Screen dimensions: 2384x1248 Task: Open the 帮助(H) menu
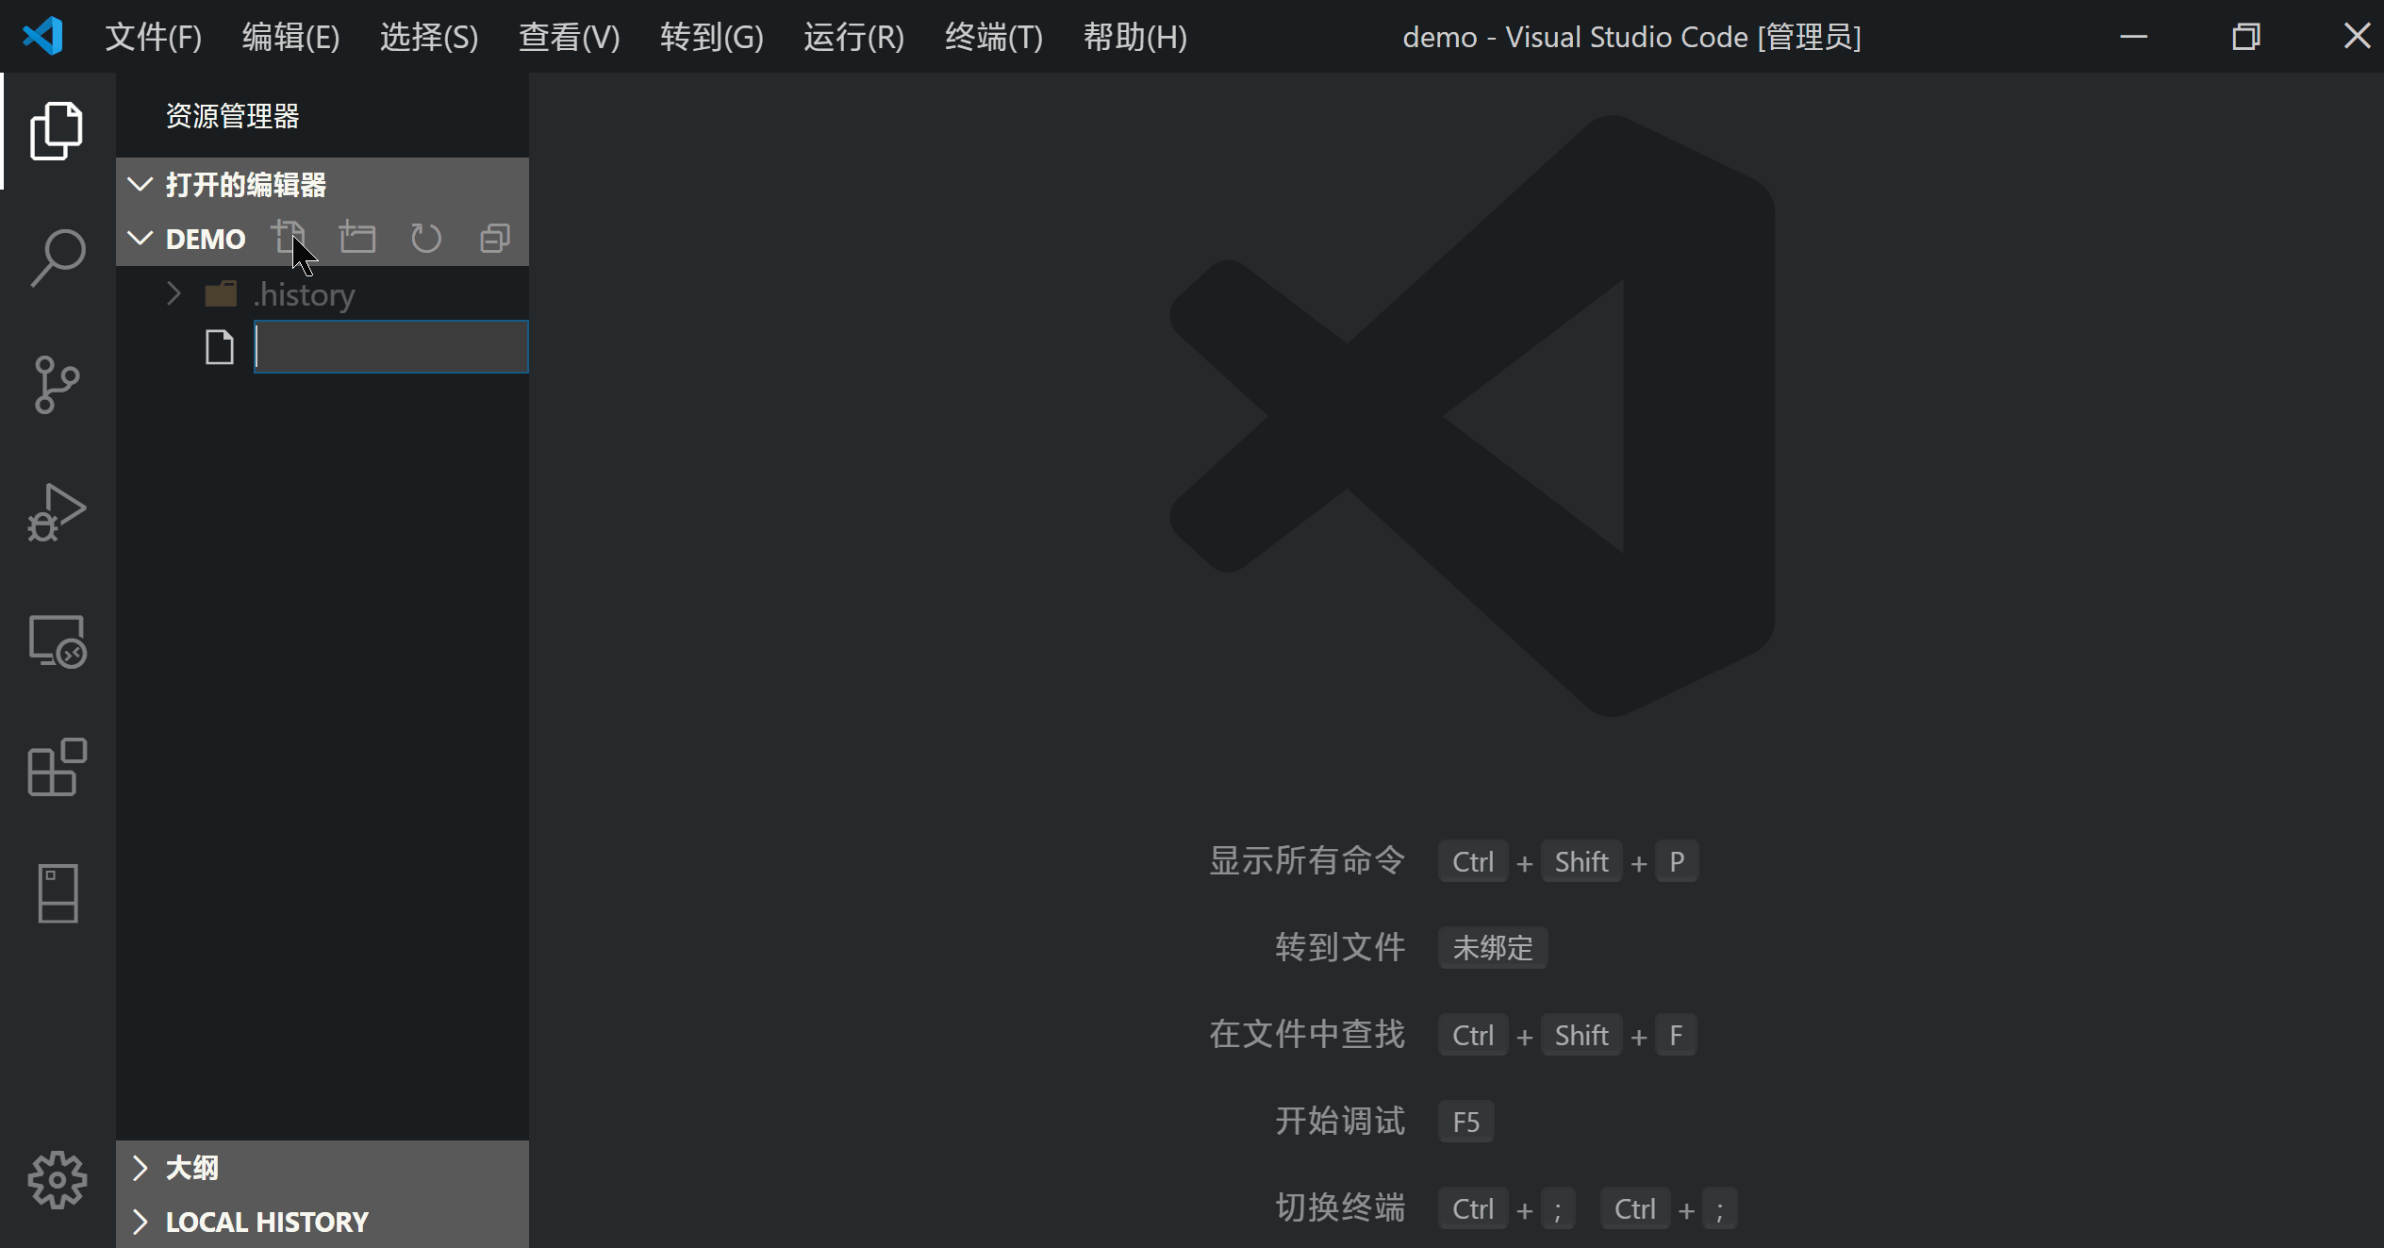(1134, 37)
